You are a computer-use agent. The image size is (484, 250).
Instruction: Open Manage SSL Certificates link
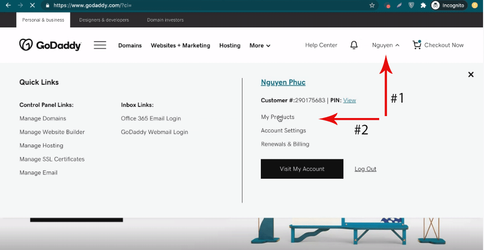(x=52, y=159)
